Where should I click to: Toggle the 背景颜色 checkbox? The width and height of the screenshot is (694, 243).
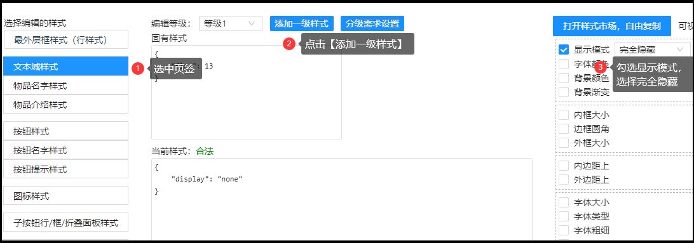point(564,78)
